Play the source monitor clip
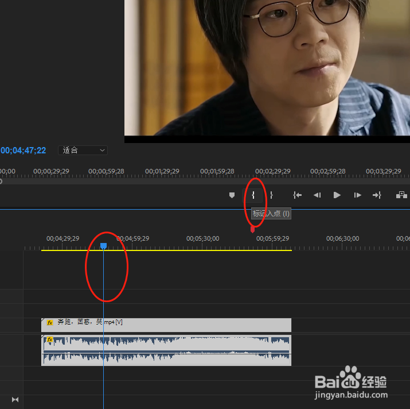 click(337, 195)
